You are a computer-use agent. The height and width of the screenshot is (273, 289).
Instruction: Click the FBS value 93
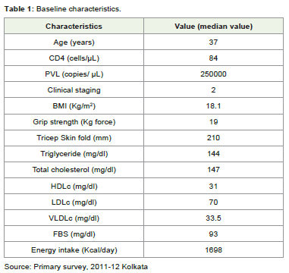[213, 234]
